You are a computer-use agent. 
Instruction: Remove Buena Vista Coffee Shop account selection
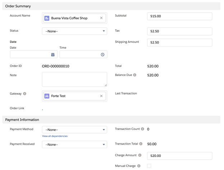pyautogui.click(x=101, y=18)
